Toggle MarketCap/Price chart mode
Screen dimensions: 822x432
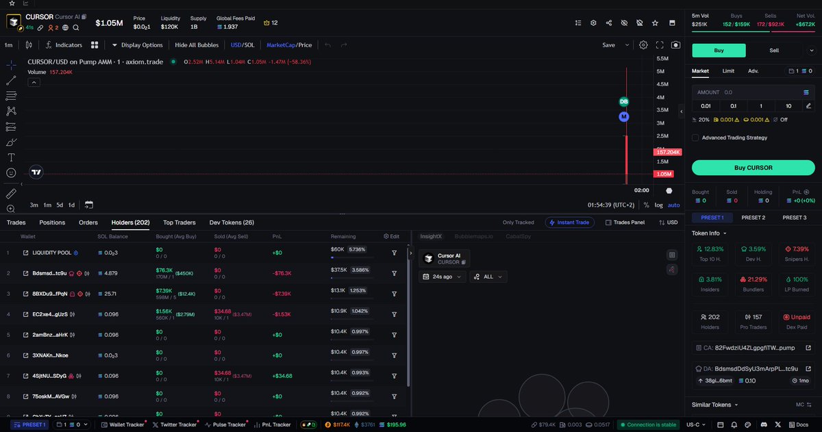tap(289, 45)
